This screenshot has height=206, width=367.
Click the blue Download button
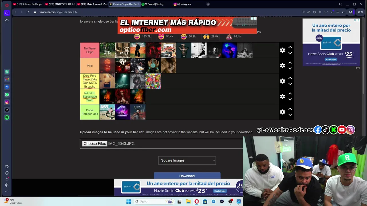[187, 176]
